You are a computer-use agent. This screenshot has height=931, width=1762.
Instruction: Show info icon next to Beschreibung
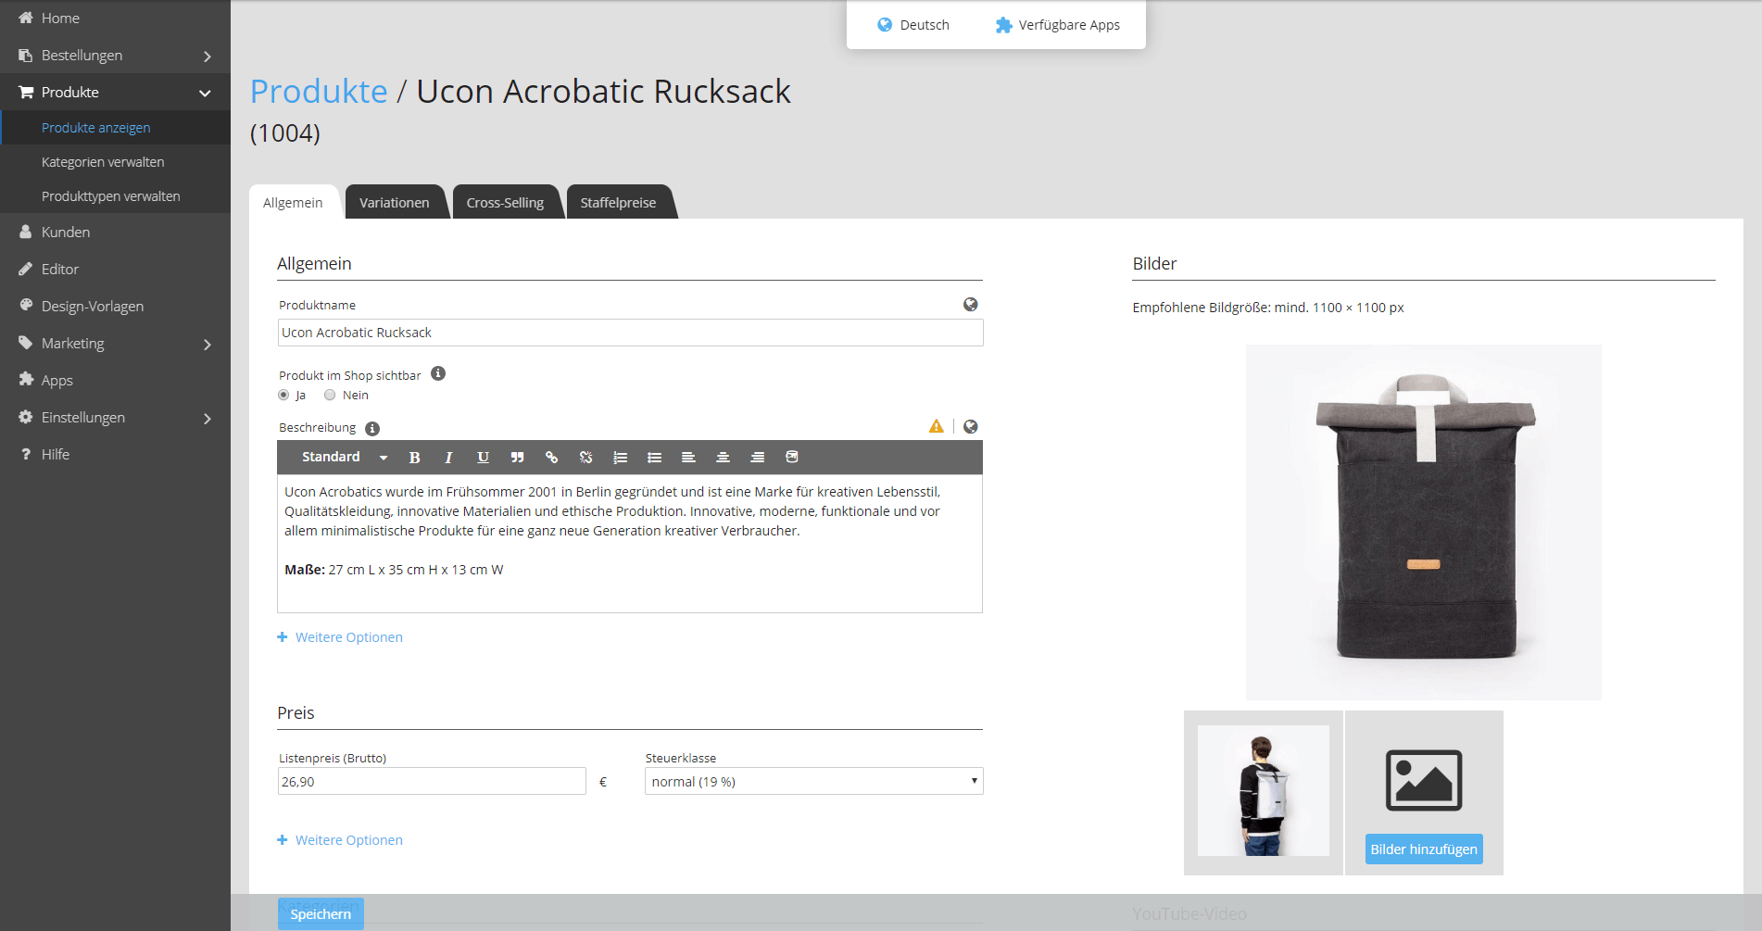click(x=372, y=428)
